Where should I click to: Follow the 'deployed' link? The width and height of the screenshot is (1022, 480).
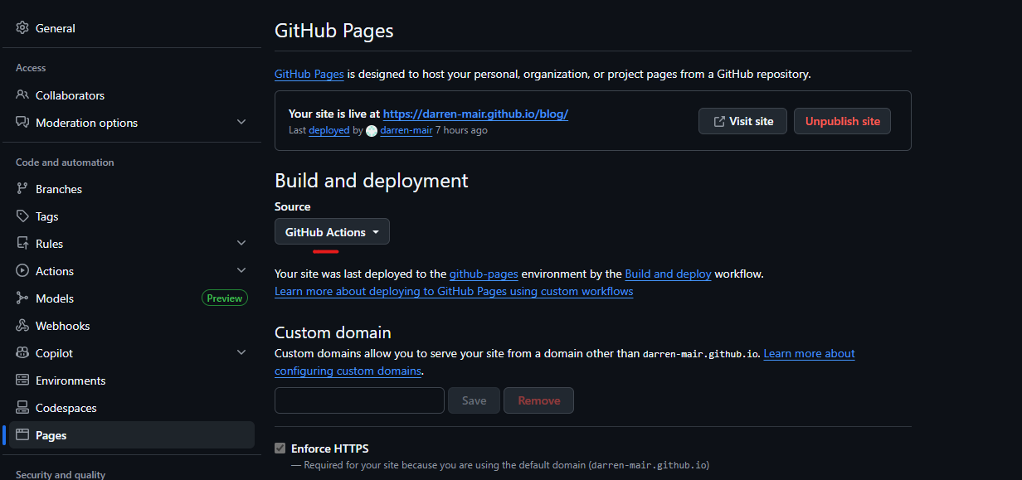(x=329, y=131)
